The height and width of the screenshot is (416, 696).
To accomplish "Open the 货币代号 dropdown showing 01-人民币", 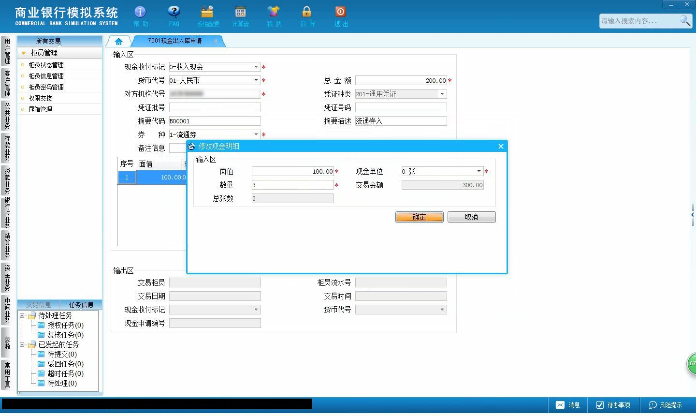I will 256,80.
